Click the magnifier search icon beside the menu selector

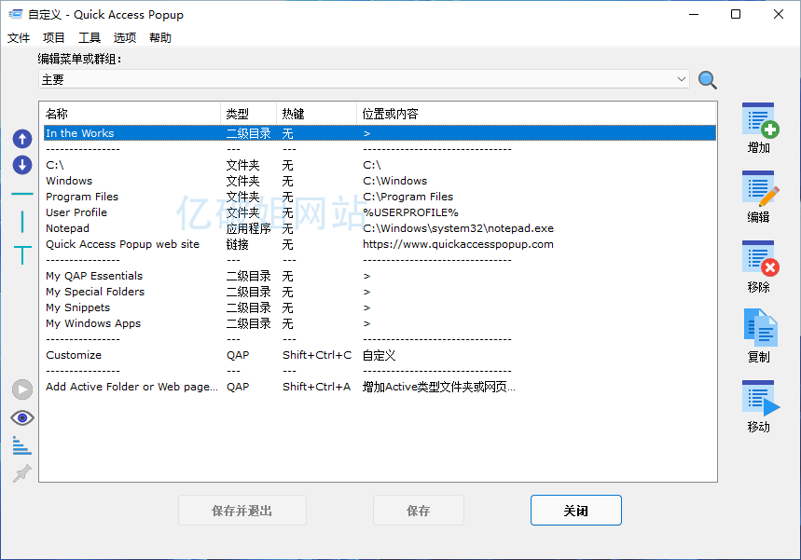pos(707,79)
